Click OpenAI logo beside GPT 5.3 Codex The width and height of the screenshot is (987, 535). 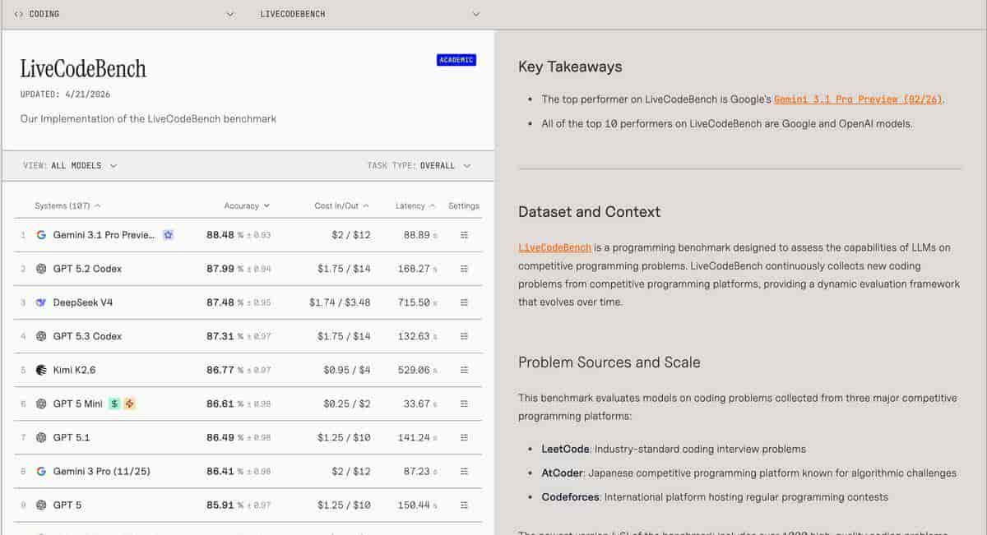tap(41, 336)
